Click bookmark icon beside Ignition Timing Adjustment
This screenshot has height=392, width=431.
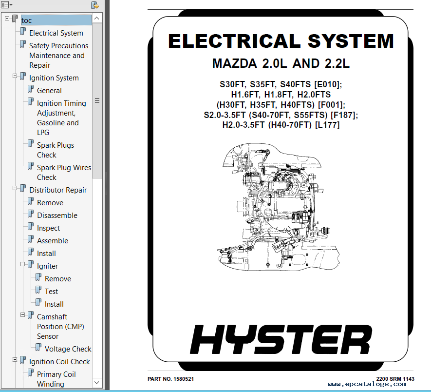[x=31, y=101]
